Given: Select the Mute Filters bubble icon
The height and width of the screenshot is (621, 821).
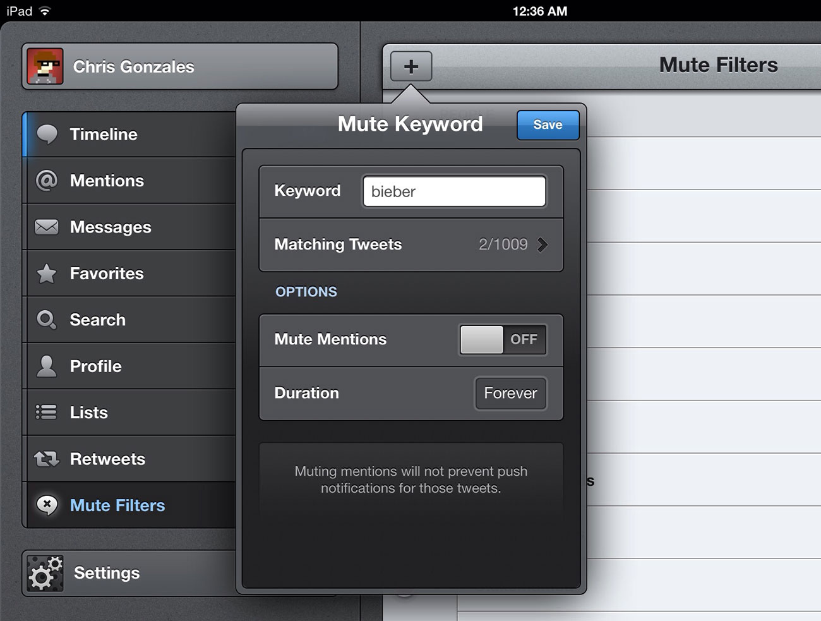Looking at the screenshot, I should point(47,505).
